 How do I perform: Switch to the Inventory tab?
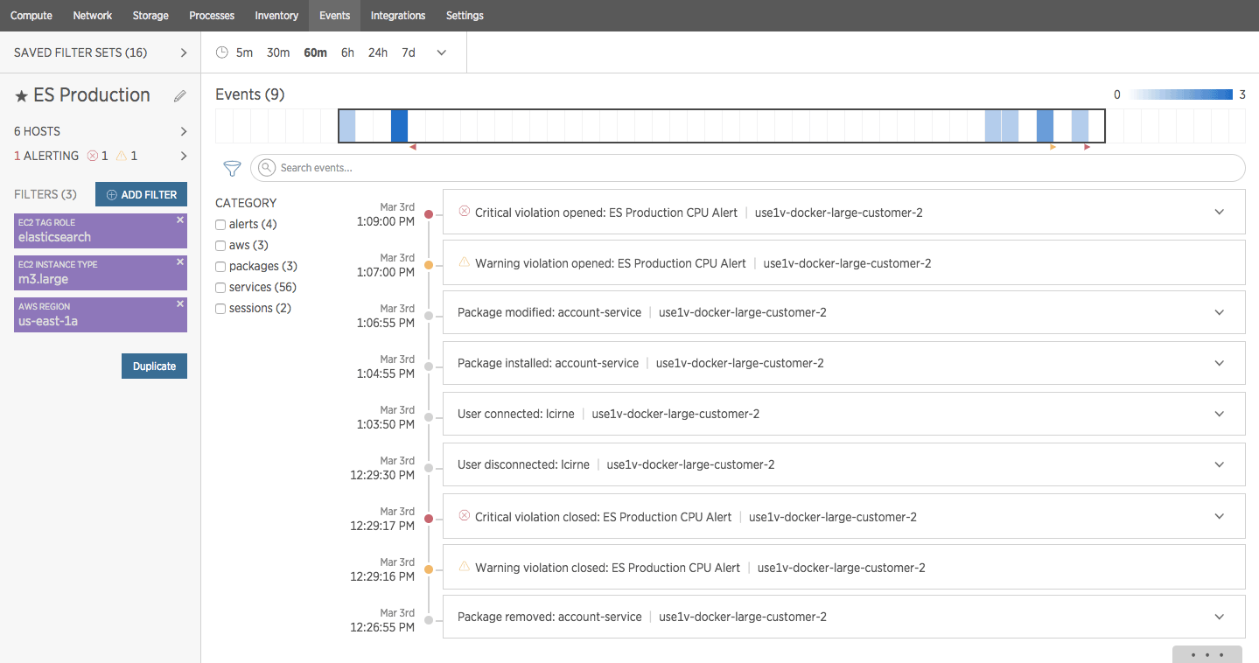pyautogui.click(x=276, y=15)
